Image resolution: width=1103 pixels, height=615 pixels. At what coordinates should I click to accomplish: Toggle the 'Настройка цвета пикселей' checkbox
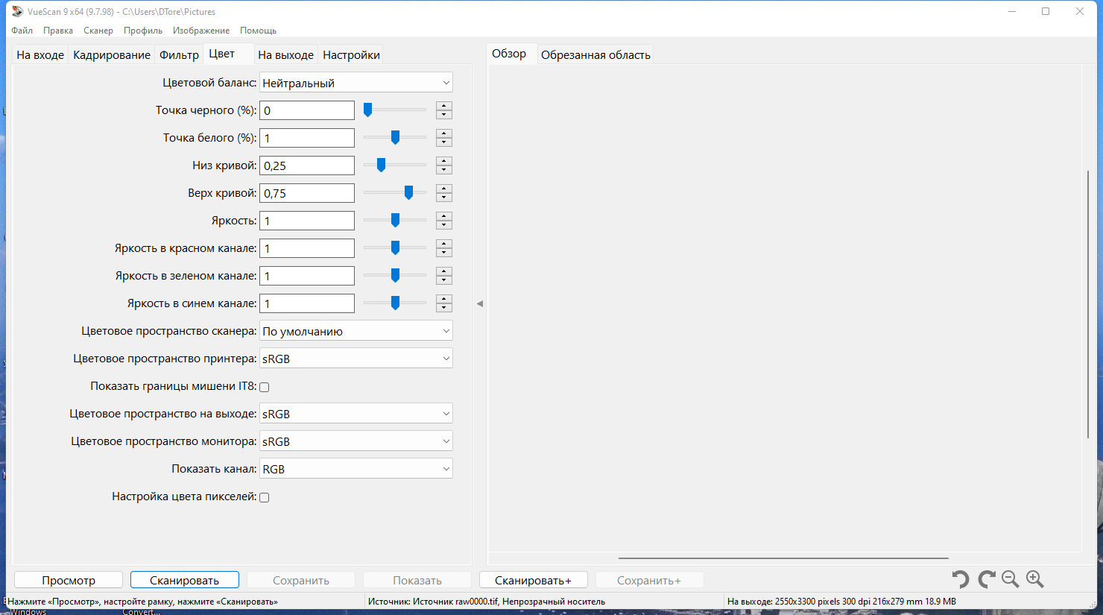[x=264, y=497]
